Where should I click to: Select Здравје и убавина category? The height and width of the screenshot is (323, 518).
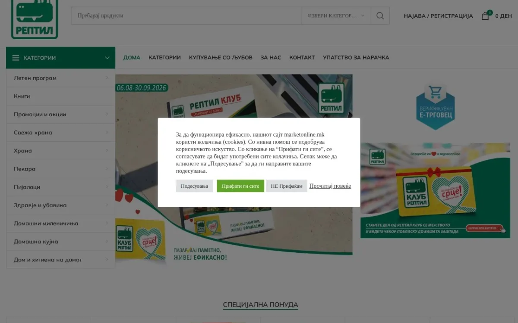point(40,205)
